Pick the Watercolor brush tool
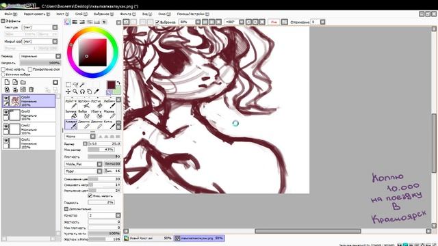438x246 pixels. click(71, 124)
